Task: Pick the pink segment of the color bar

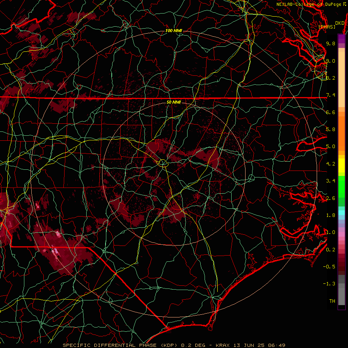Action: [x=341, y=234]
